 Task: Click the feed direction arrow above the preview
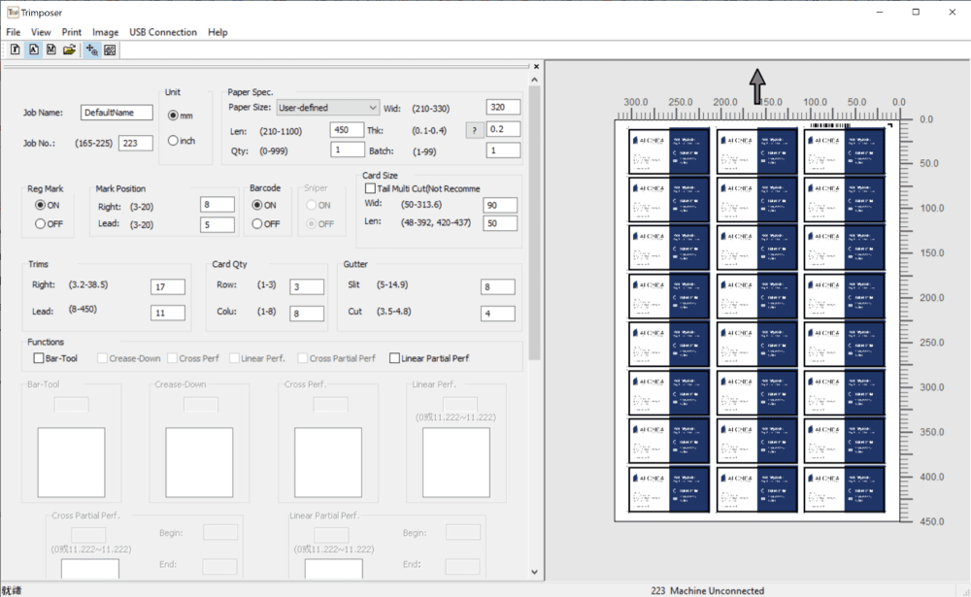click(757, 85)
